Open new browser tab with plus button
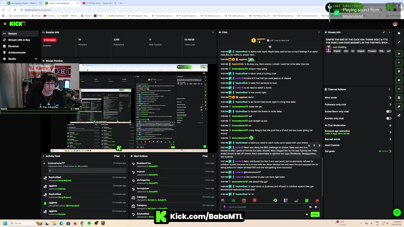The image size is (404, 227). pyautogui.click(x=121, y=3)
